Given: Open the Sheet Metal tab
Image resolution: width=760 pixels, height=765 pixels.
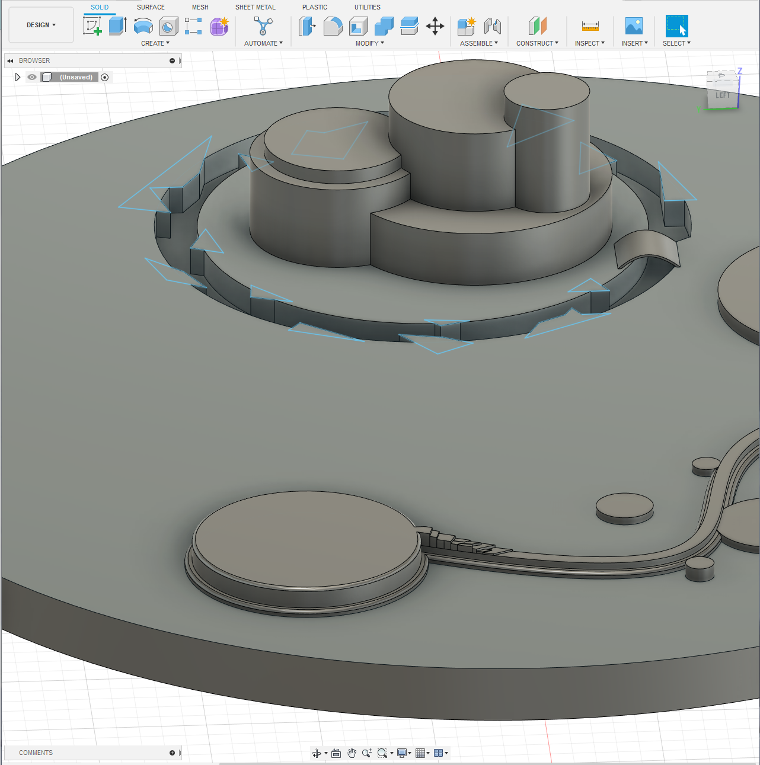Looking at the screenshot, I should pyautogui.click(x=255, y=7).
